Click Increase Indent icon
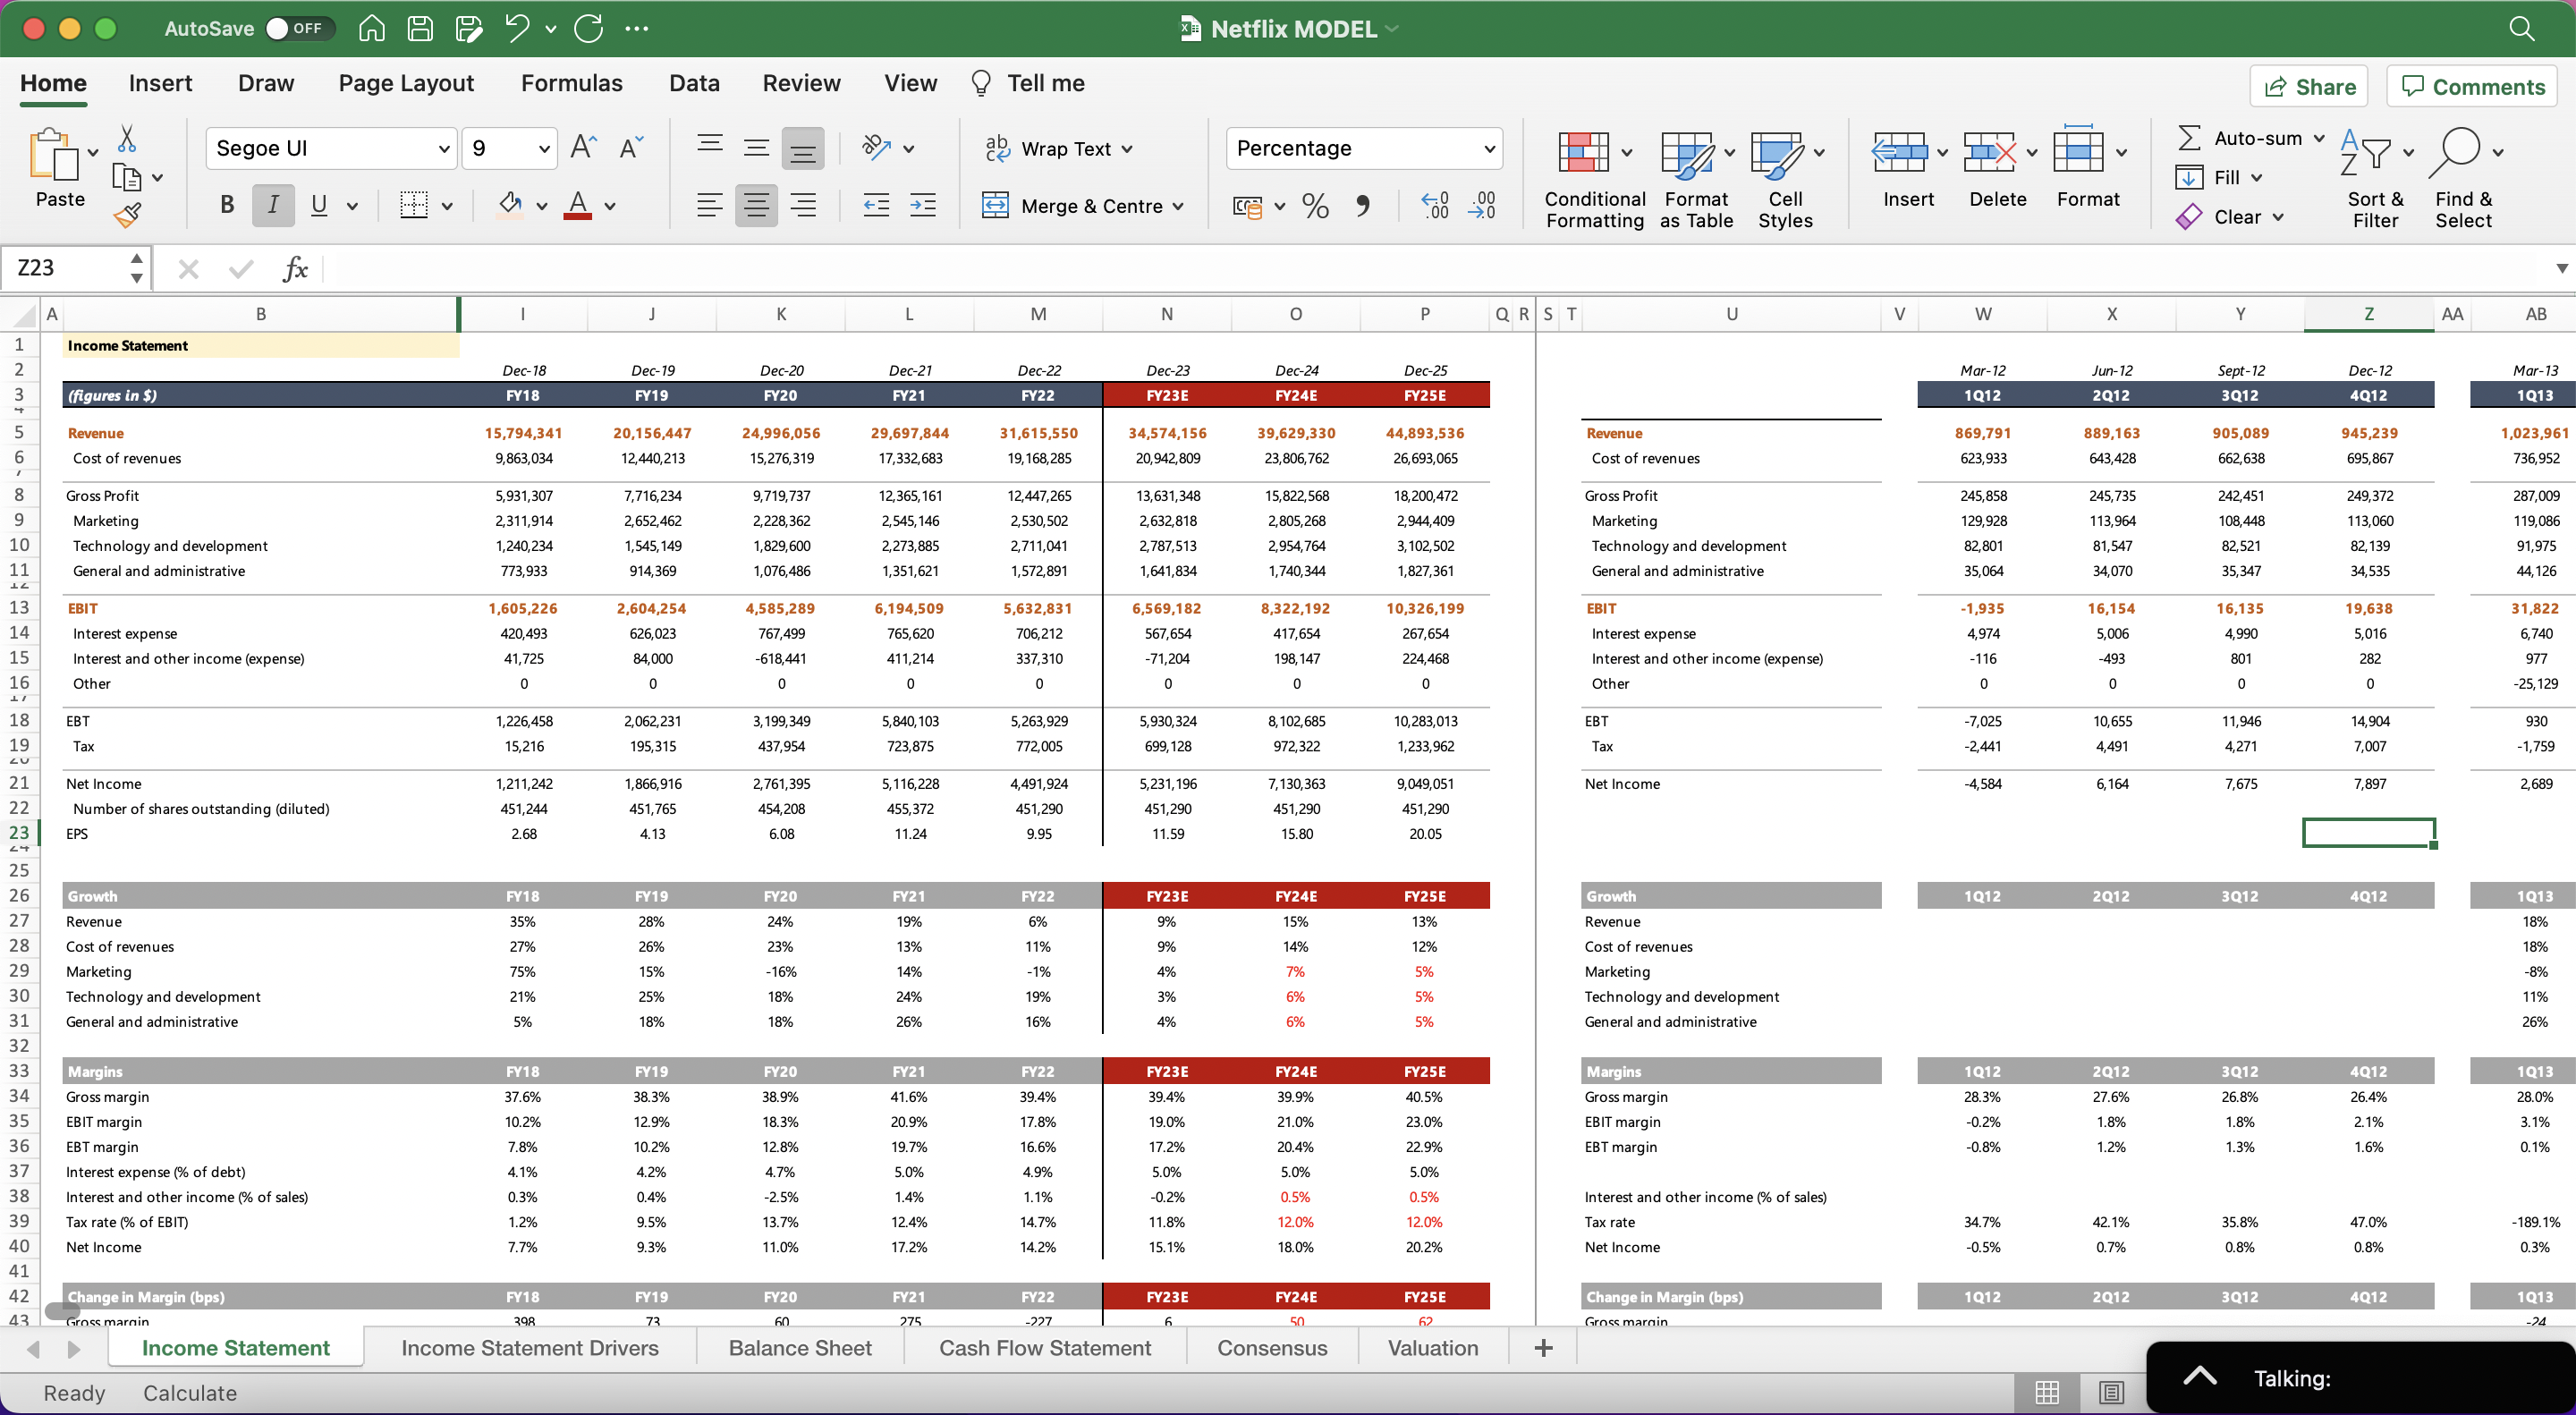Image resolution: width=2576 pixels, height=1415 pixels. pyautogui.click(x=922, y=206)
